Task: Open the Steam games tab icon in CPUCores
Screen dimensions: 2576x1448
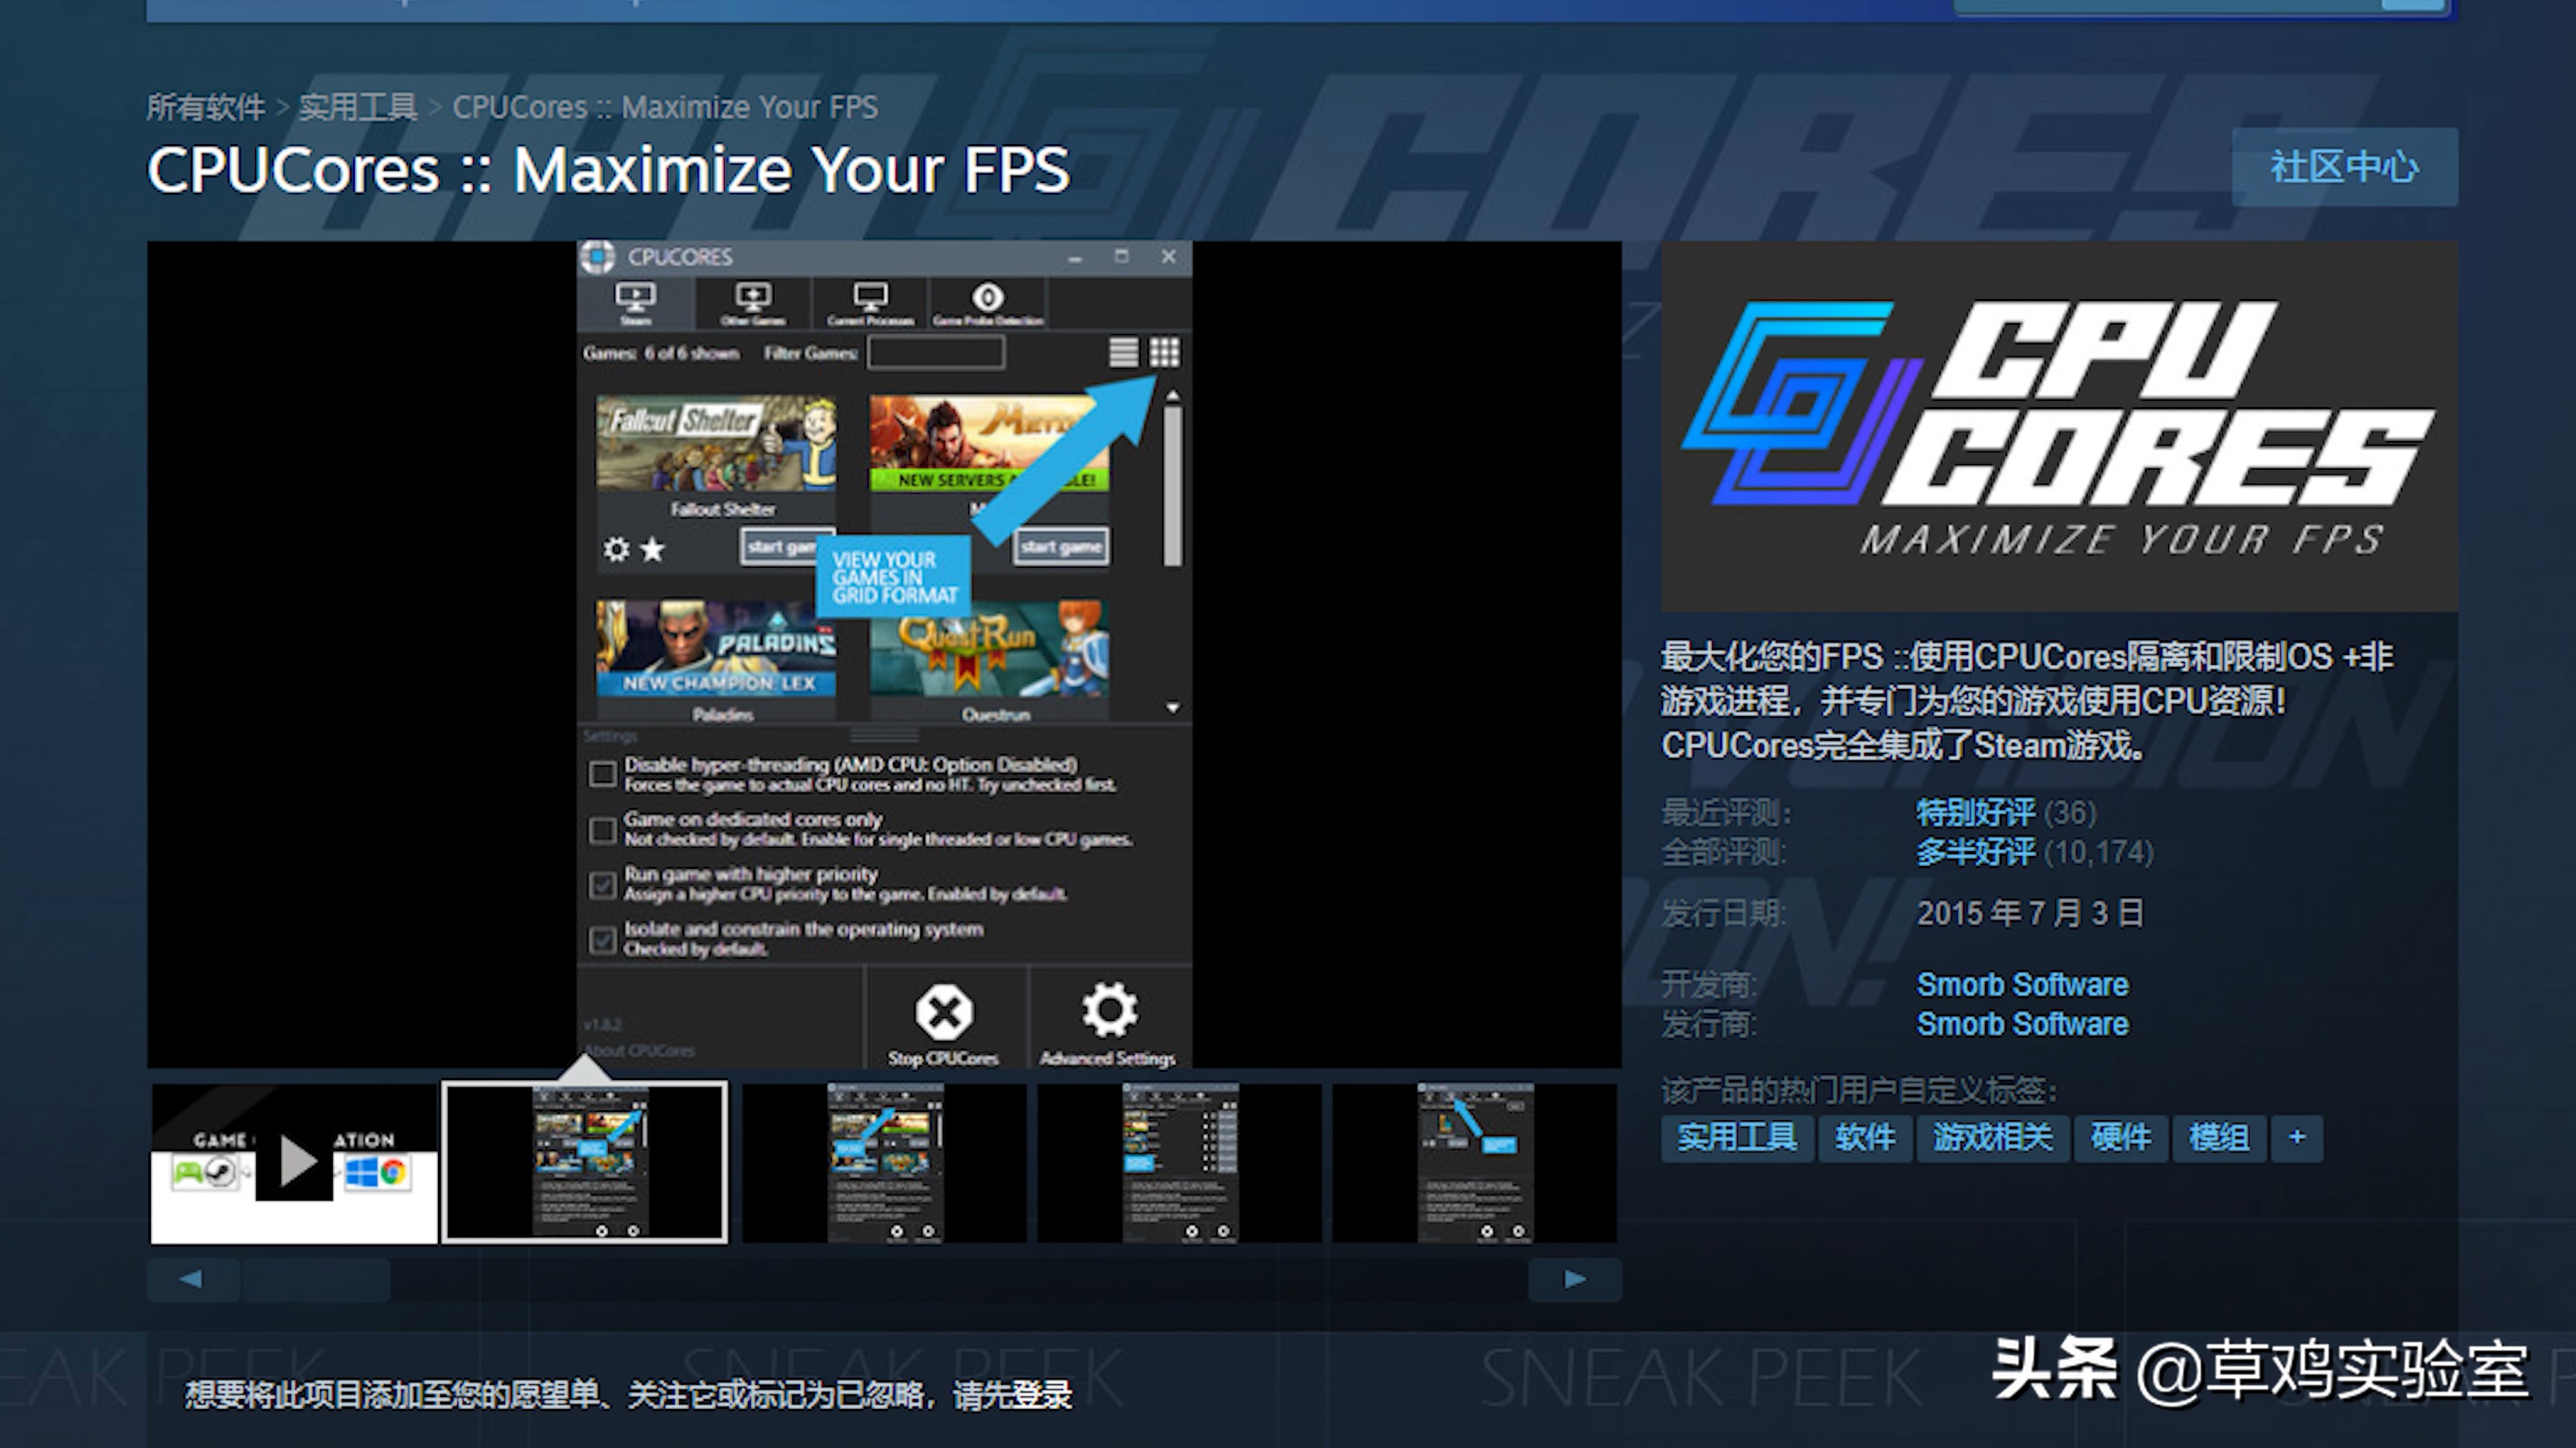Action: pos(635,303)
